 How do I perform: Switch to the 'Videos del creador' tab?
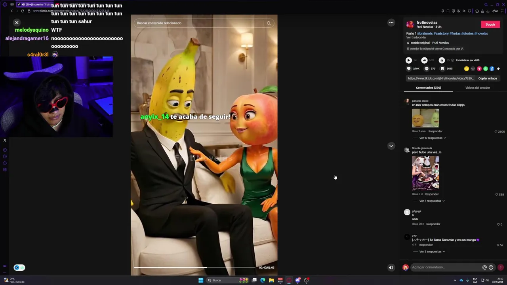click(477, 87)
